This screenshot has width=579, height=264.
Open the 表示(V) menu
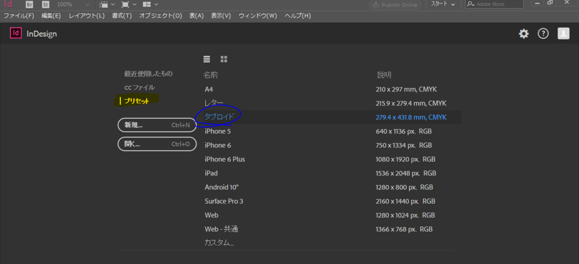(221, 16)
